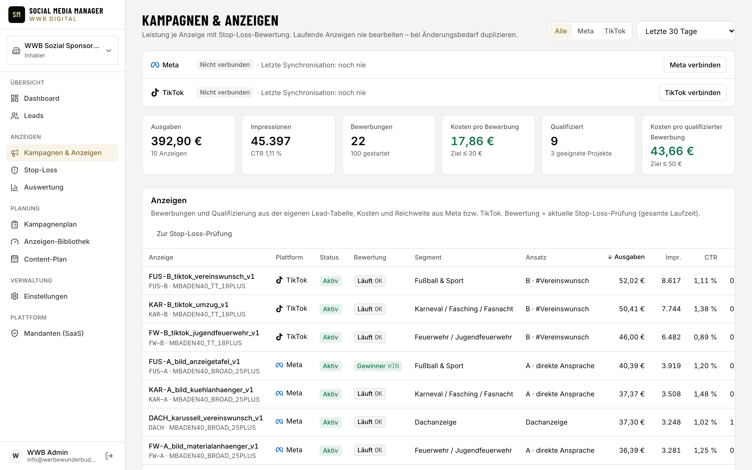Click the Meta logo in the connection row
Viewport: 752px width, 470px height.
[155, 65]
